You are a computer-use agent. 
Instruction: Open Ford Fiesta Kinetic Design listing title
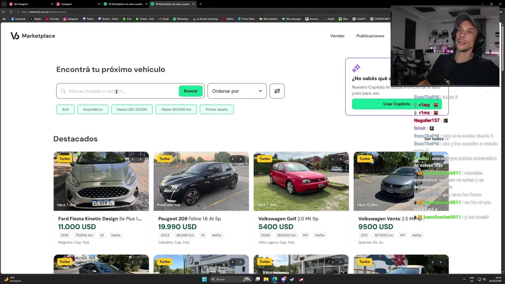(100, 219)
